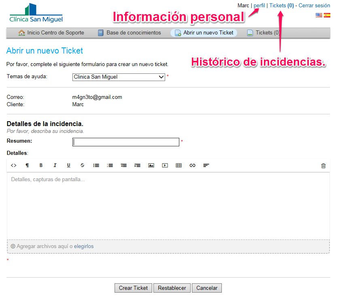The height and width of the screenshot is (304, 338).
Task: Insert an unordered bullet list
Action: [x=96, y=165]
